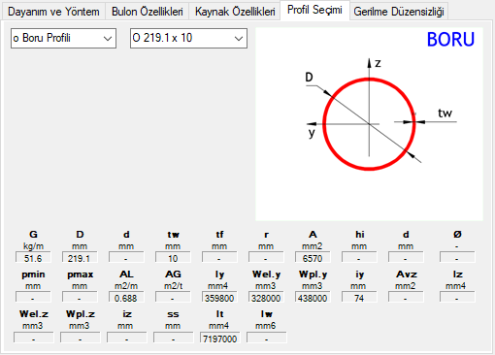The height and width of the screenshot is (355, 495).
Task: Click the empty Iw field
Action: 267,339
